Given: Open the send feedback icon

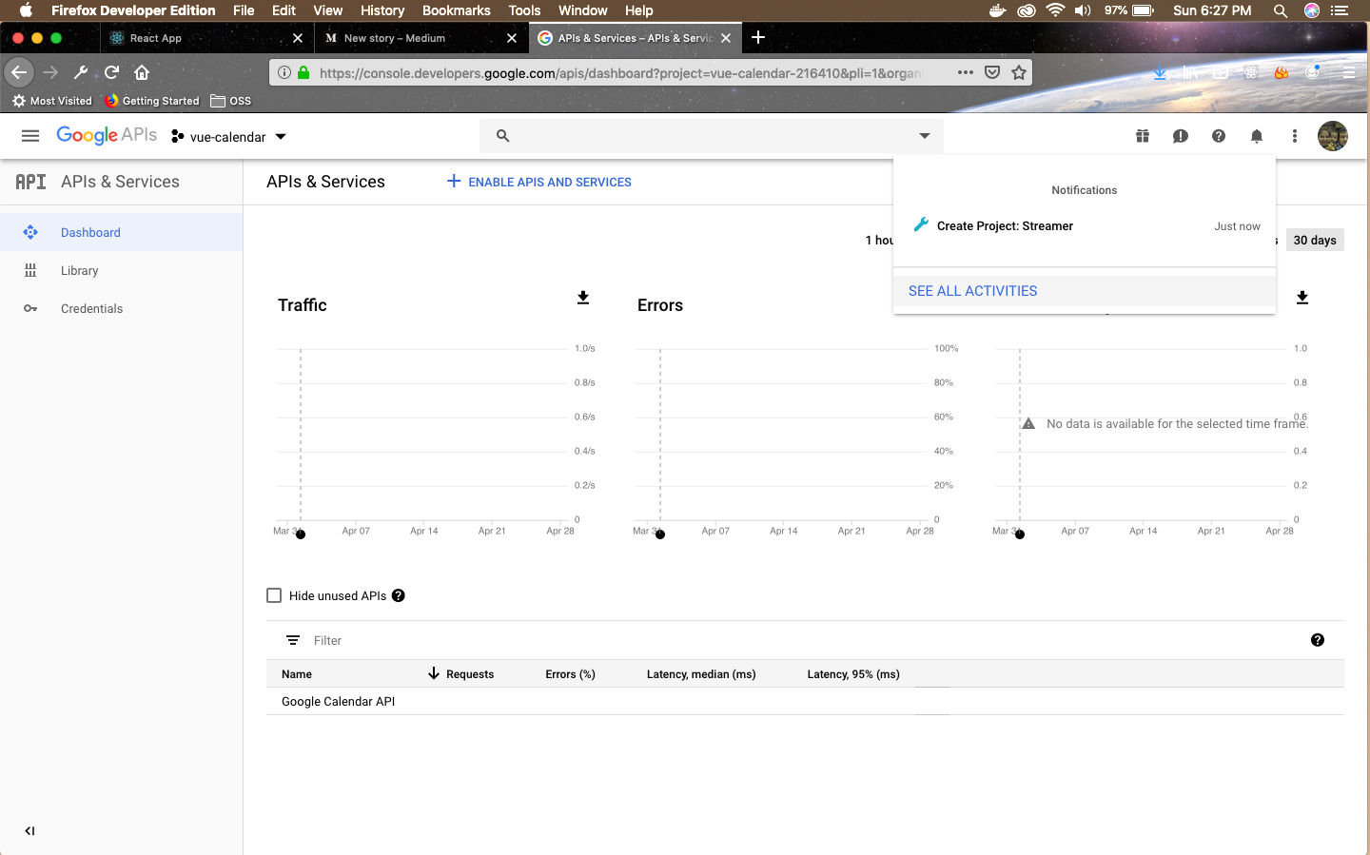Looking at the screenshot, I should [1181, 136].
